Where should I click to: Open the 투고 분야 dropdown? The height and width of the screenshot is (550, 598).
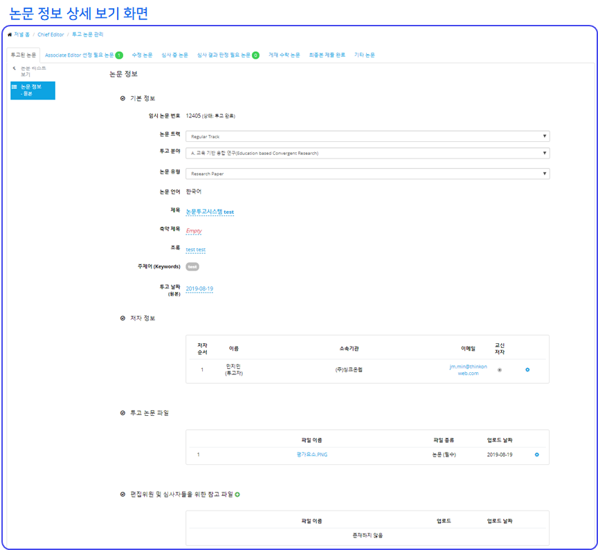coord(368,153)
